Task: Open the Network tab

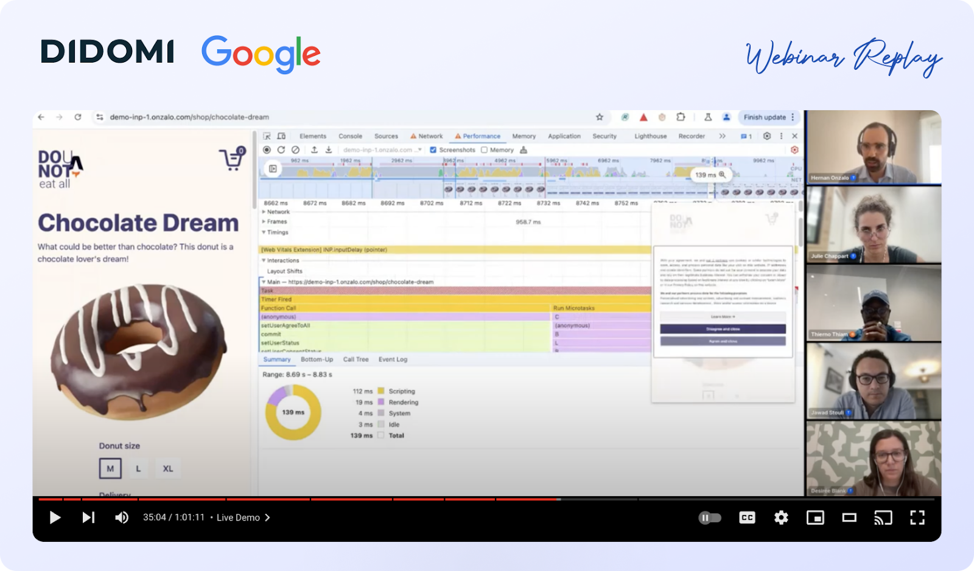Action: (x=427, y=136)
